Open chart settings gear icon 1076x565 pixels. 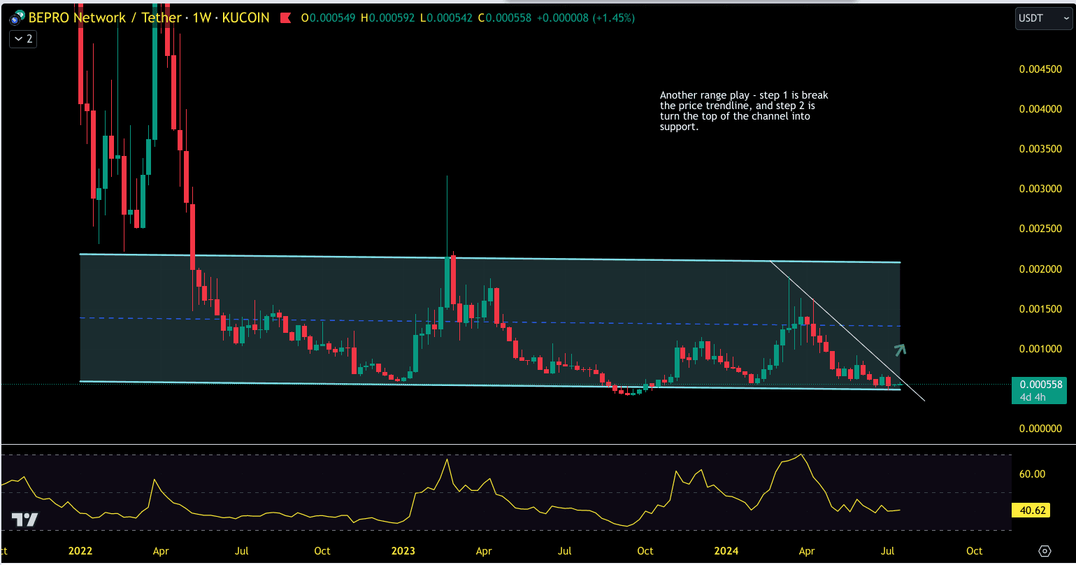point(1045,551)
